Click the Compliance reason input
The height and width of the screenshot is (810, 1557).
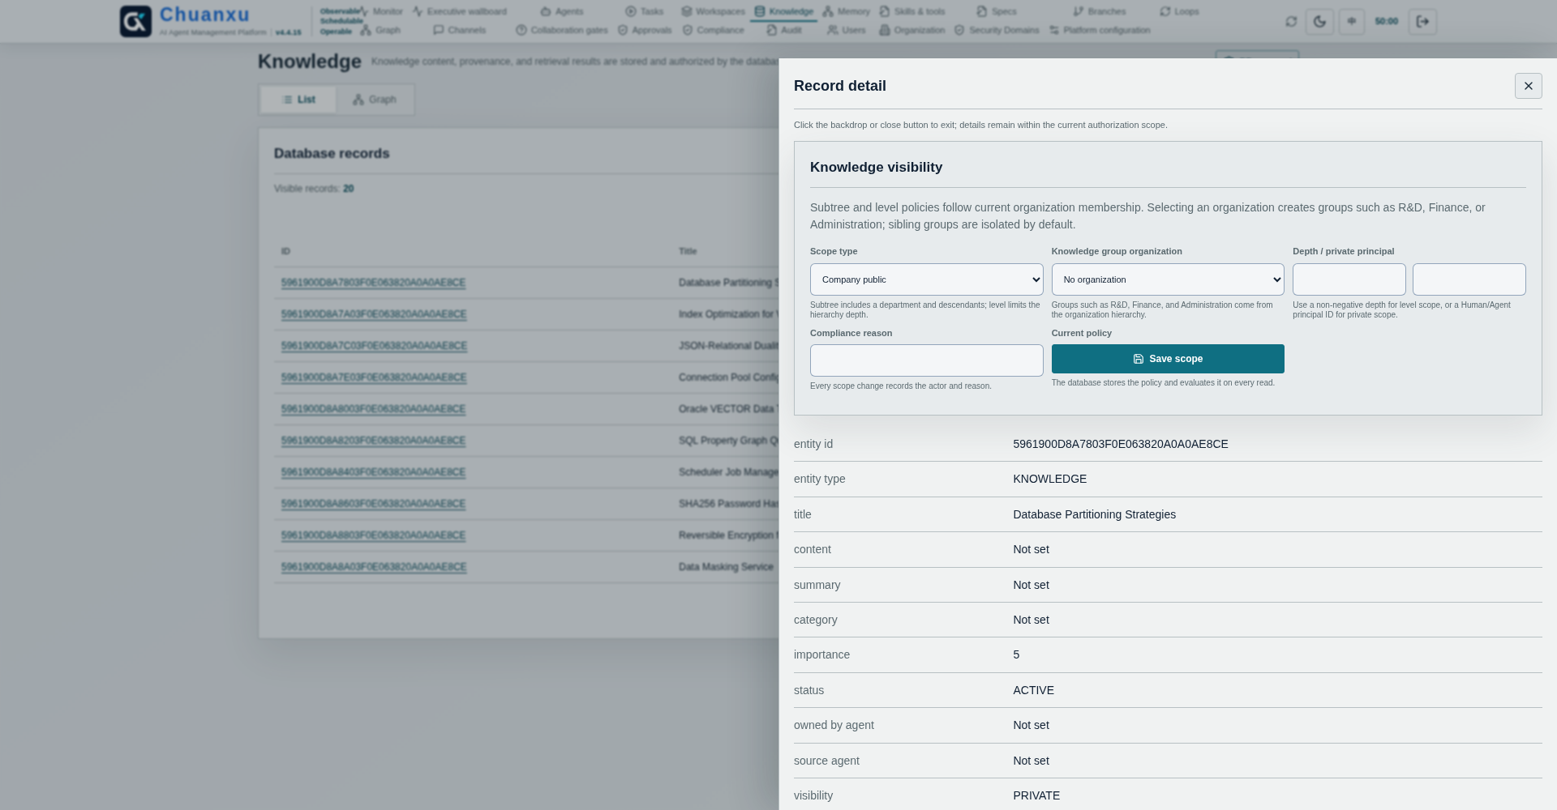(x=926, y=360)
